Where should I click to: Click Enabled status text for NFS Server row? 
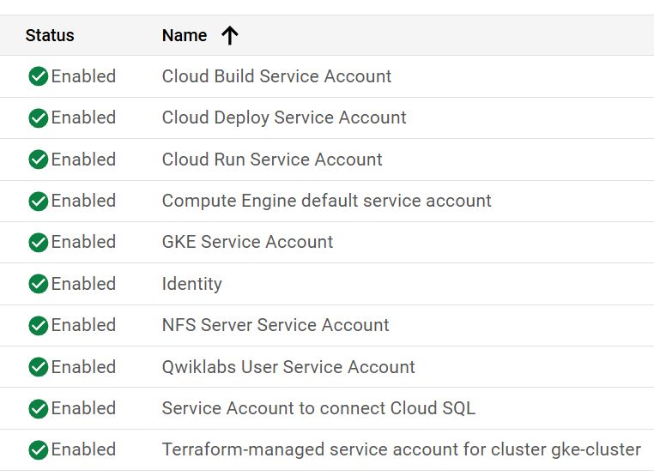pyautogui.click(x=83, y=325)
